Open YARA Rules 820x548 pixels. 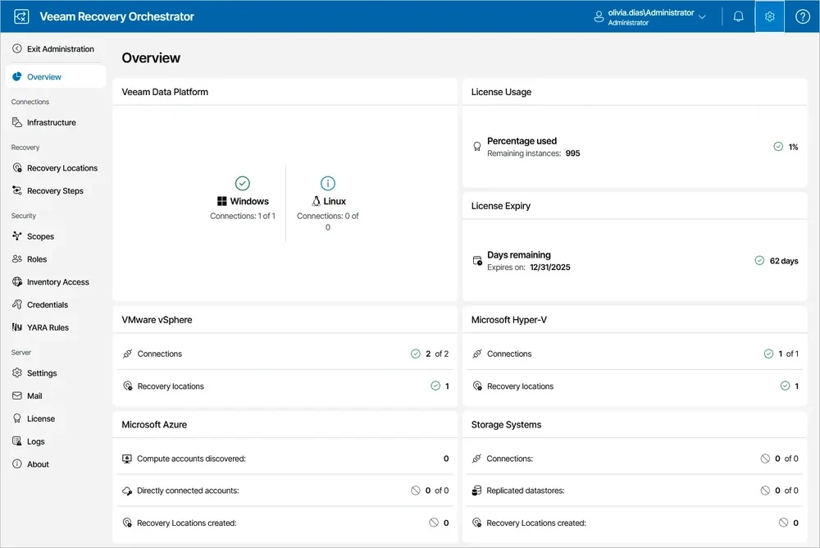coord(40,327)
